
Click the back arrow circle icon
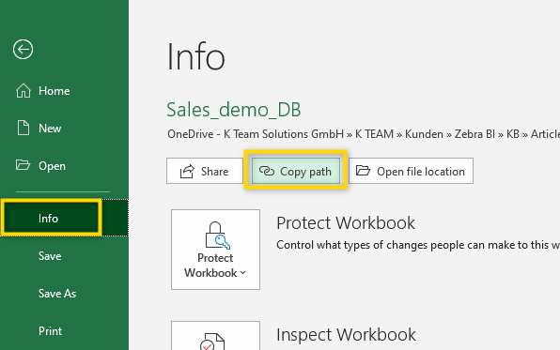(x=23, y=49)
